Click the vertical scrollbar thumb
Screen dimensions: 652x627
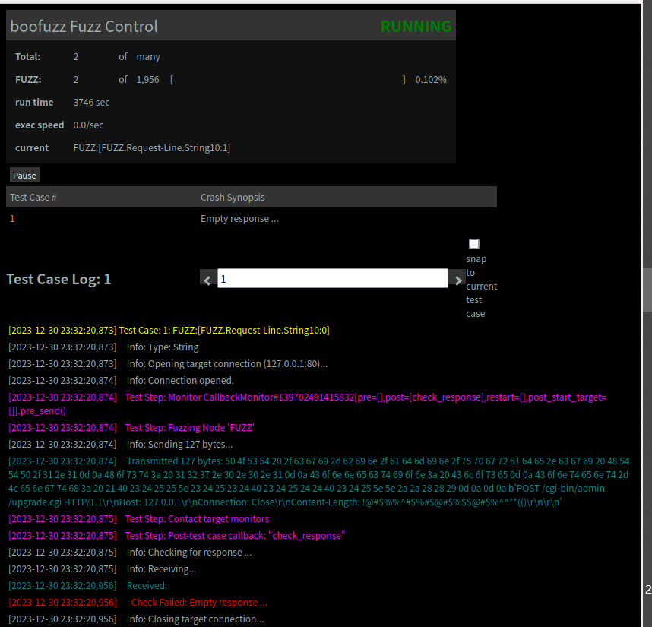(x=647, y=289)
